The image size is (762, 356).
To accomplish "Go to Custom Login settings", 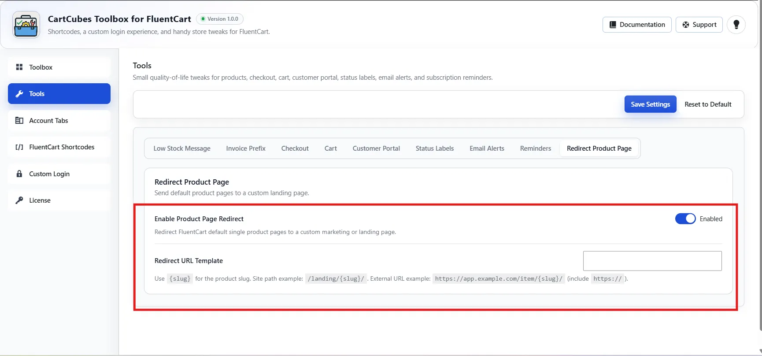I will coord(59,174).
